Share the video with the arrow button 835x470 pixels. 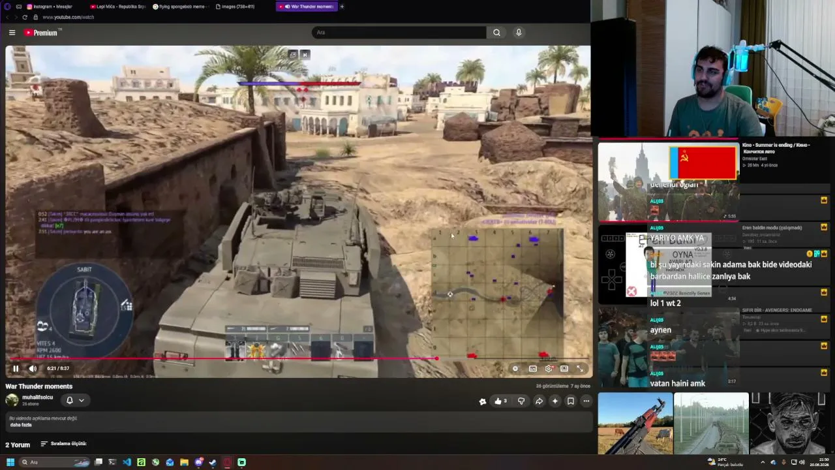tap(539, 401)
